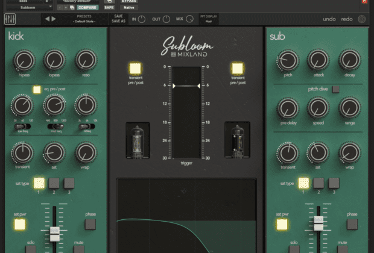Click the Native button
374x253 pixels.
coord(129,8)
